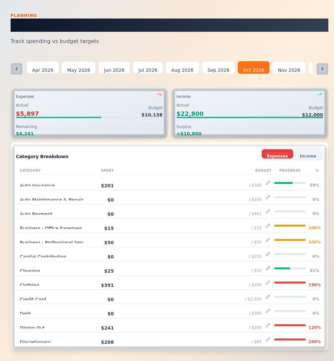Click the Auto Insurance progress bar
Screen dimensions: 334x361
tap(290, 183)
